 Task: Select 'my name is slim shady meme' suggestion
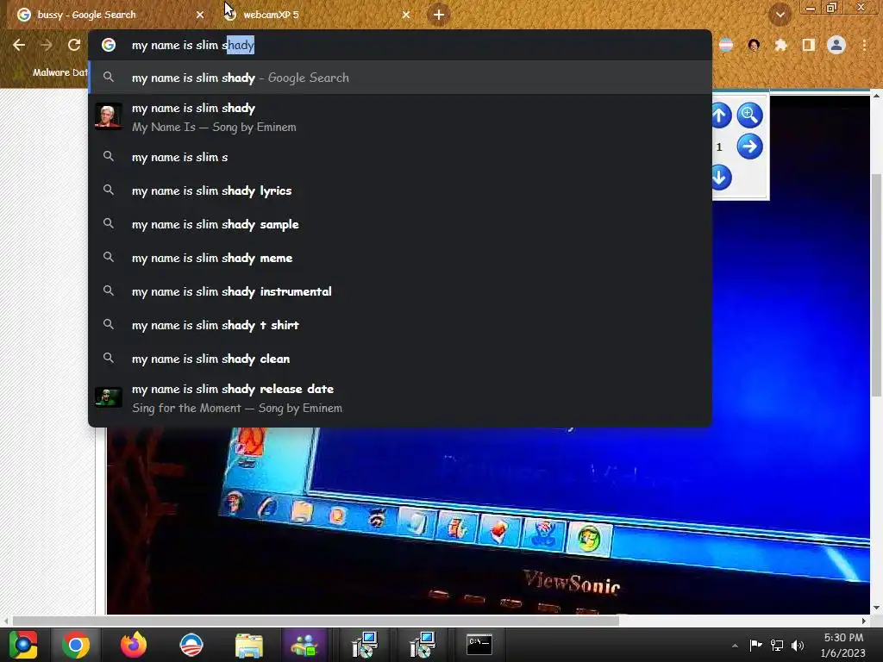click(x=400, y=258)
